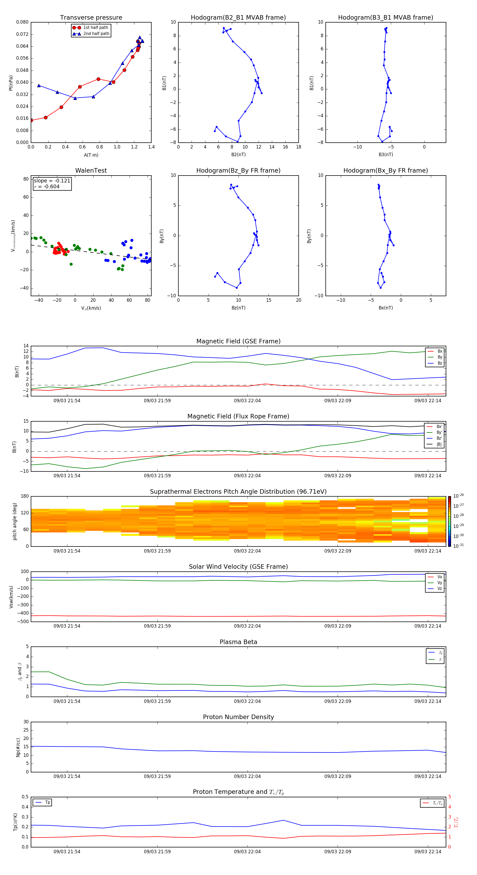Click the 10^-26 colorbar label

458,496
